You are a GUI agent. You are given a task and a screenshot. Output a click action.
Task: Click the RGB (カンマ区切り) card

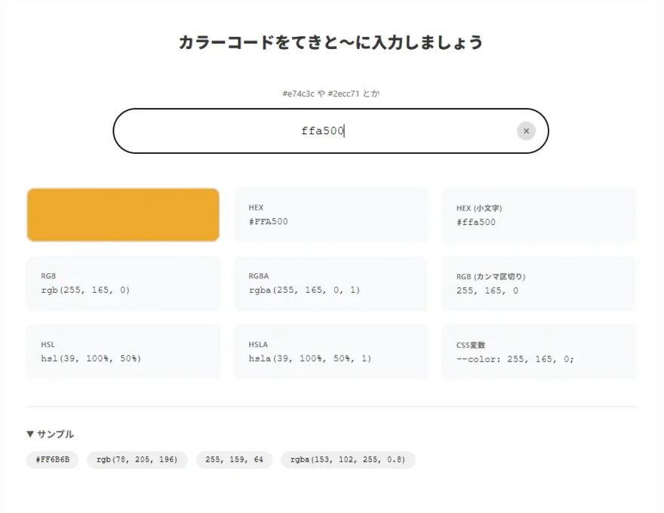[x=538, y=283]
